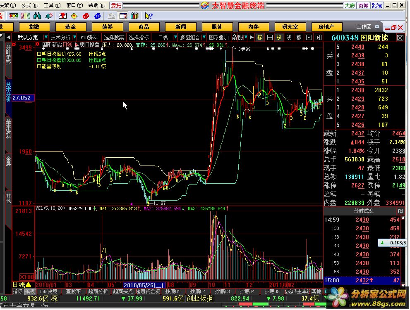Click the greyed clipboard toolbar icon
This screenshot has height=310, width=410.
point(111,16)
